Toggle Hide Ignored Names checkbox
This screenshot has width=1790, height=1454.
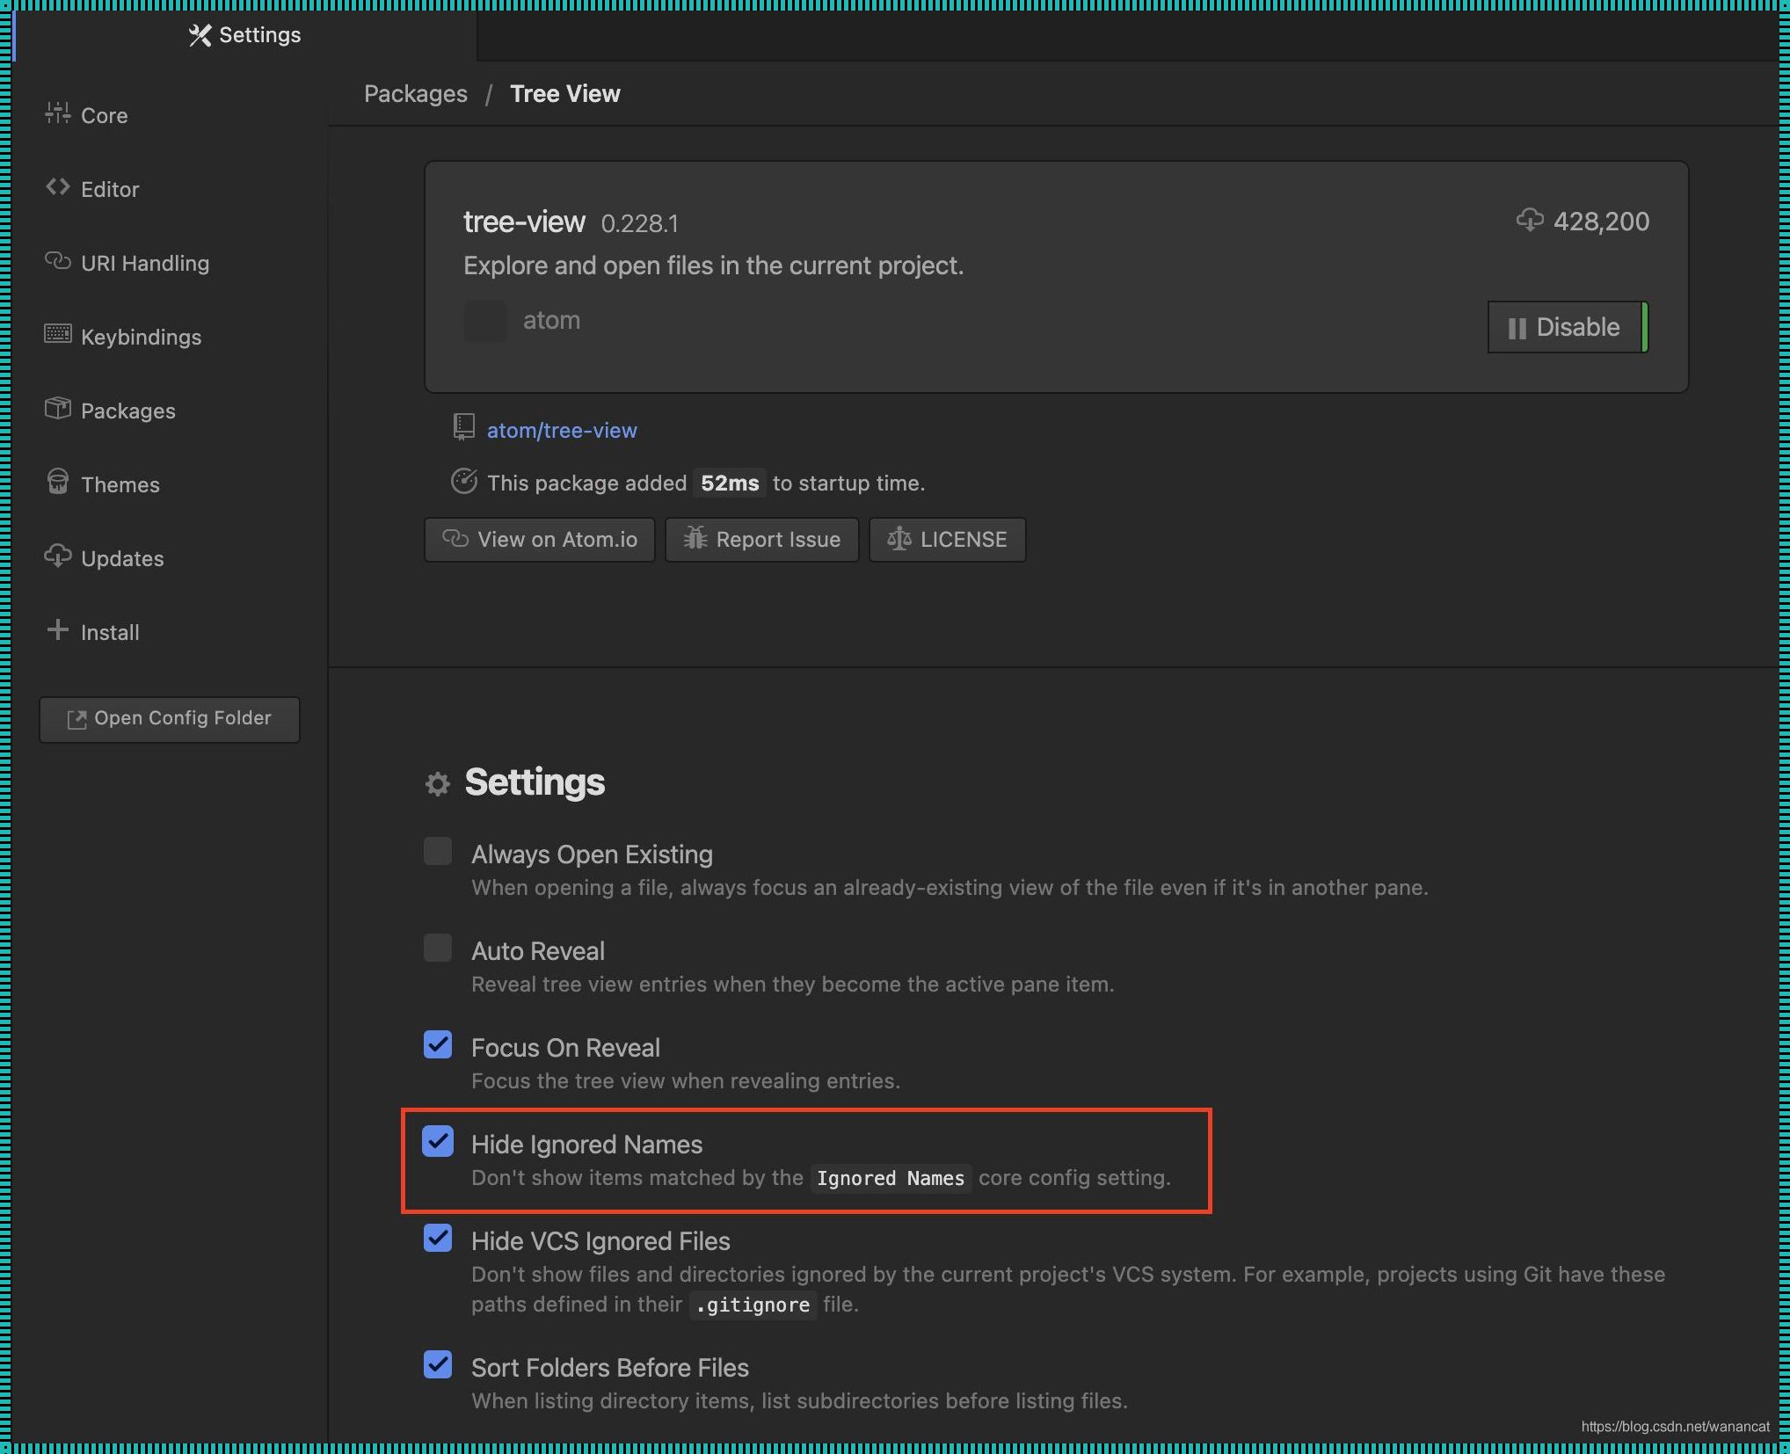pos(438,1142)
